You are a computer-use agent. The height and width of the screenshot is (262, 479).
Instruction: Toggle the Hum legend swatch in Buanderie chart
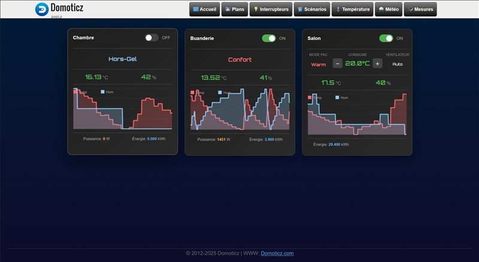[x=220, y=92]
